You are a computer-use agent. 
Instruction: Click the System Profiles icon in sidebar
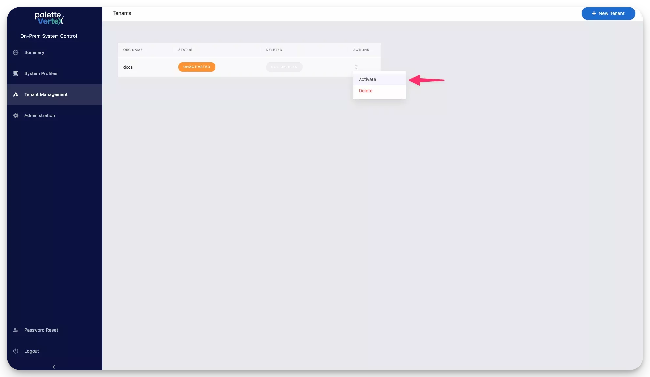[x=15, y=73]
